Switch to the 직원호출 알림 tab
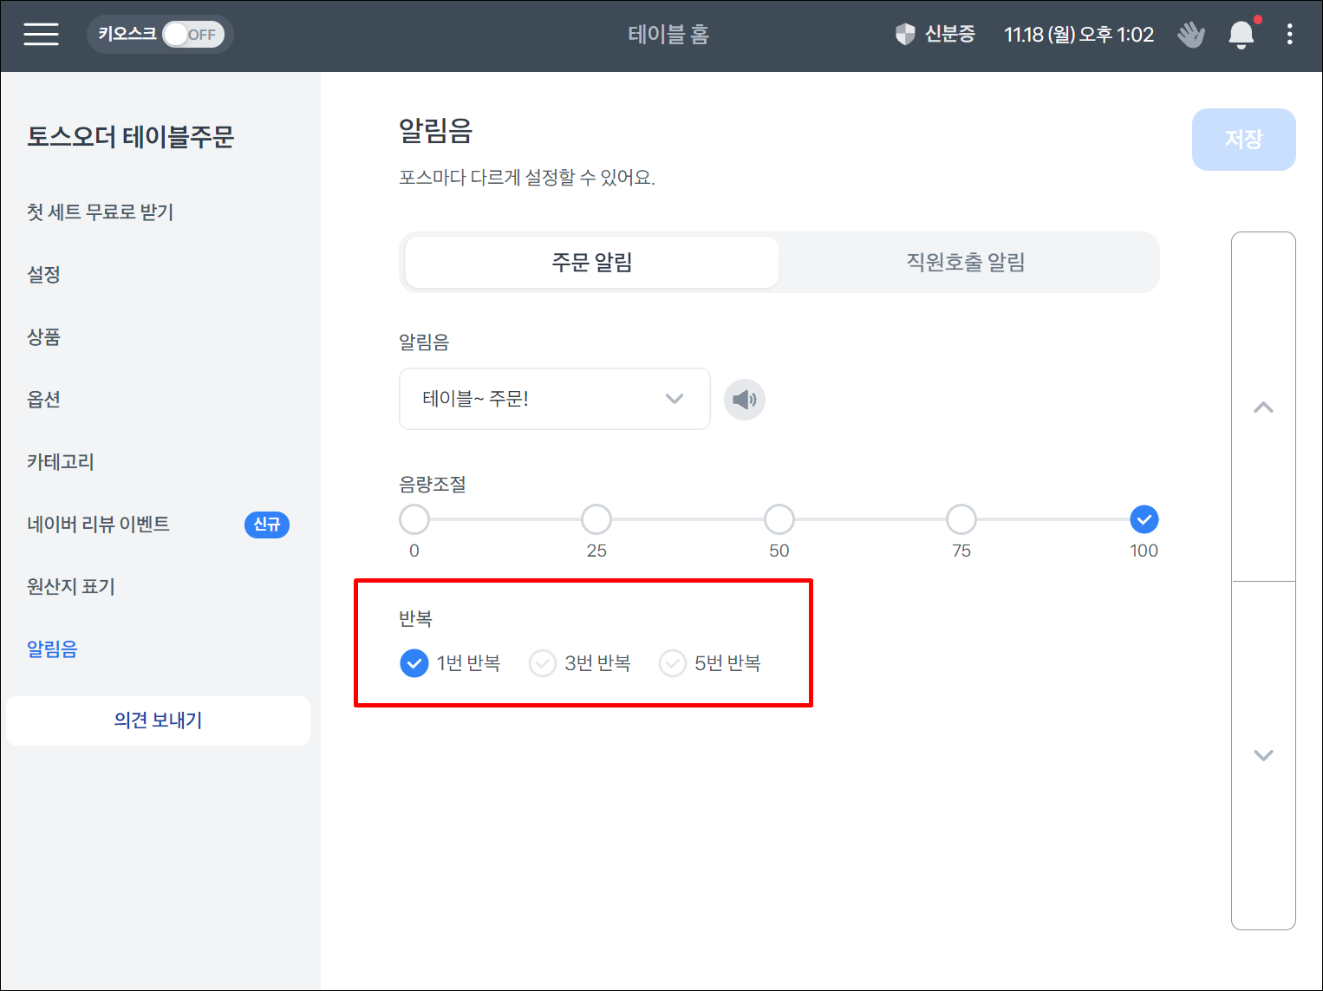 965,263
